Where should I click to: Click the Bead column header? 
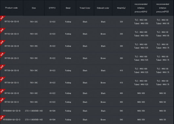point(68,8)
